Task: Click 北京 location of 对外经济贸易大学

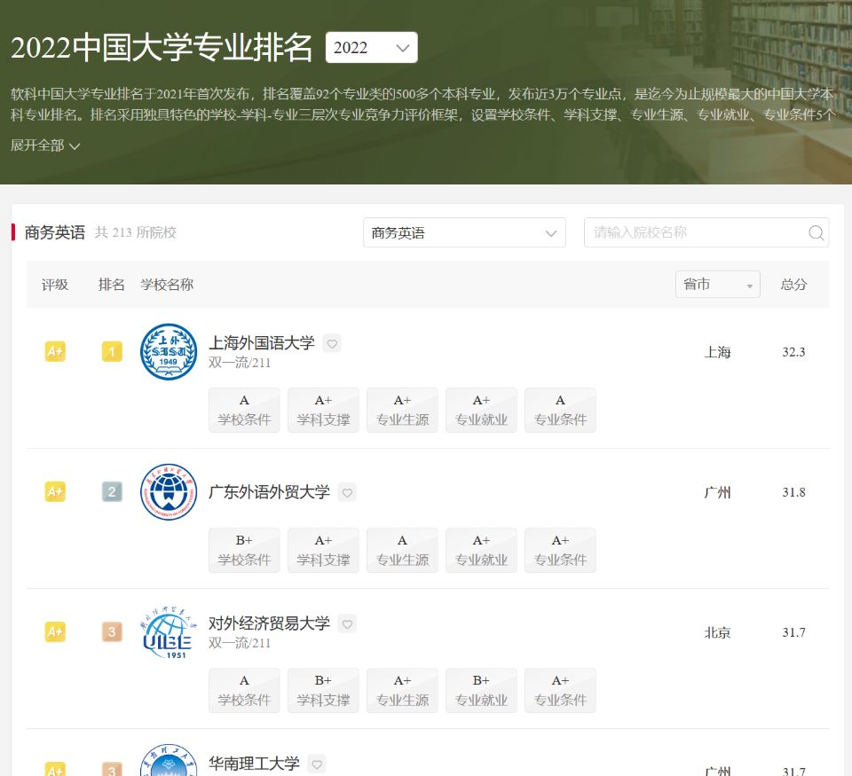Action: pos(717,632)
